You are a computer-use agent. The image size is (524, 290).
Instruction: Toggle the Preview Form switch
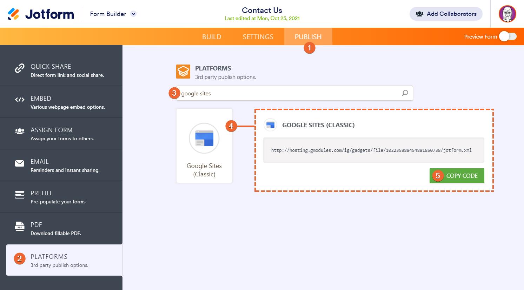coord(508,36)
